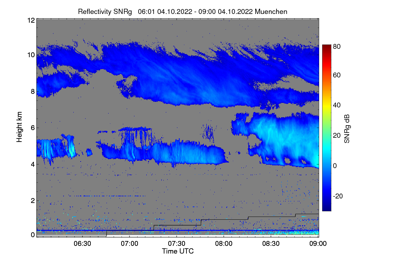The image size is (419, 279).
Task: Click the colorbar value 40
Action: click(x=337, y=105)
